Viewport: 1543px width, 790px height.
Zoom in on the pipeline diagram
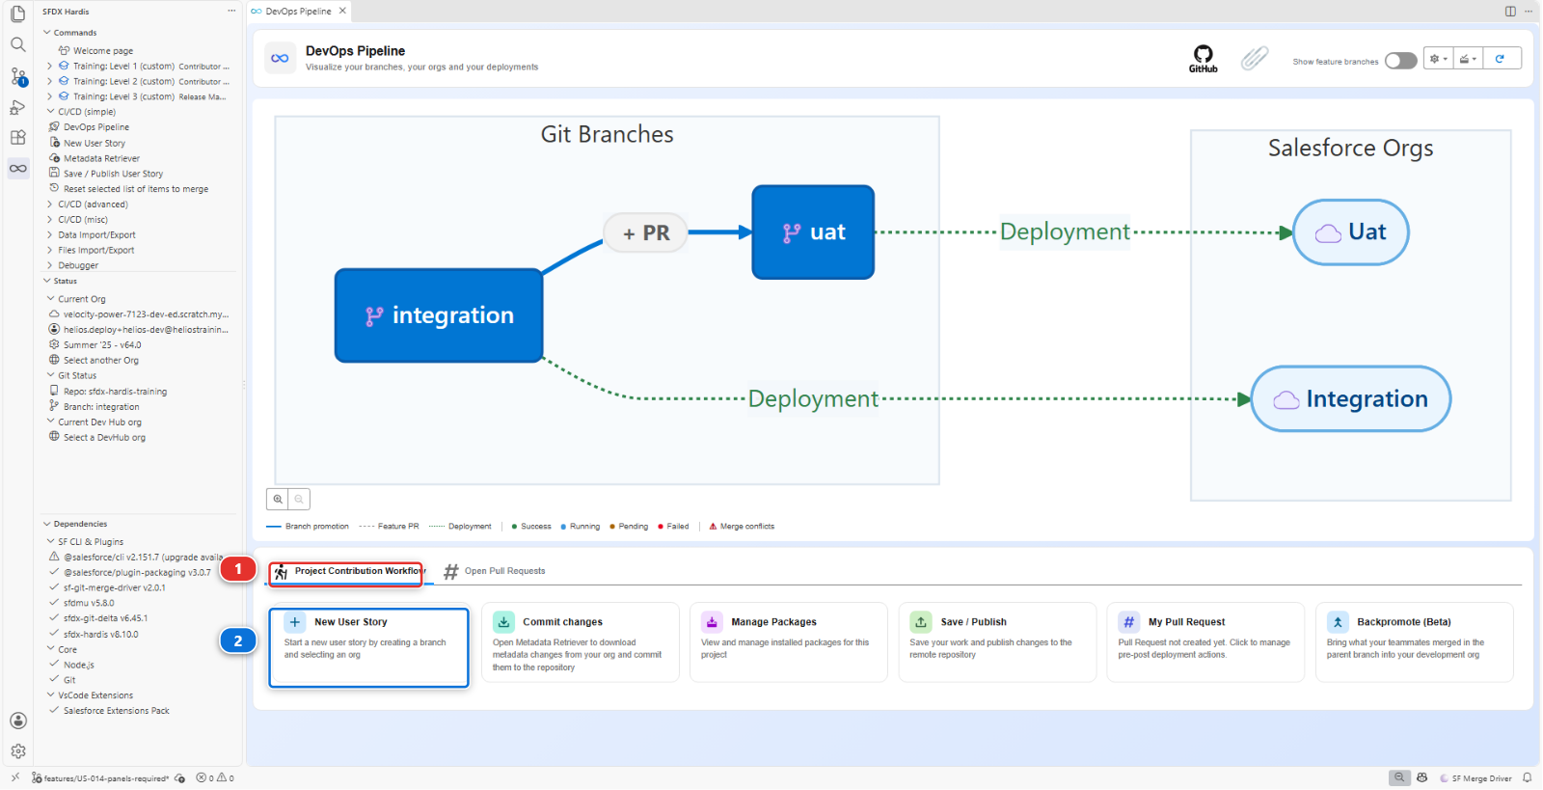pos(278,499)
